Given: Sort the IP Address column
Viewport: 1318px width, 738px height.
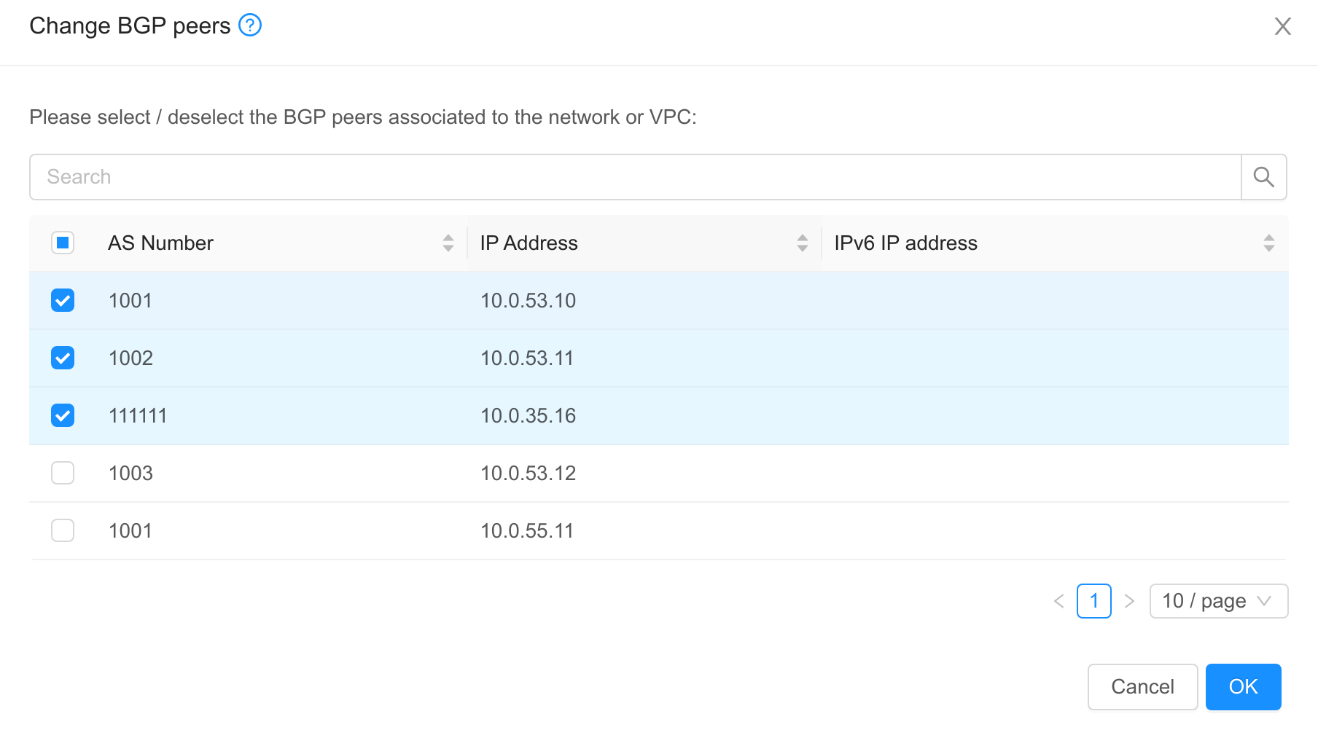Looking at the screenshot, I should 803,243.
